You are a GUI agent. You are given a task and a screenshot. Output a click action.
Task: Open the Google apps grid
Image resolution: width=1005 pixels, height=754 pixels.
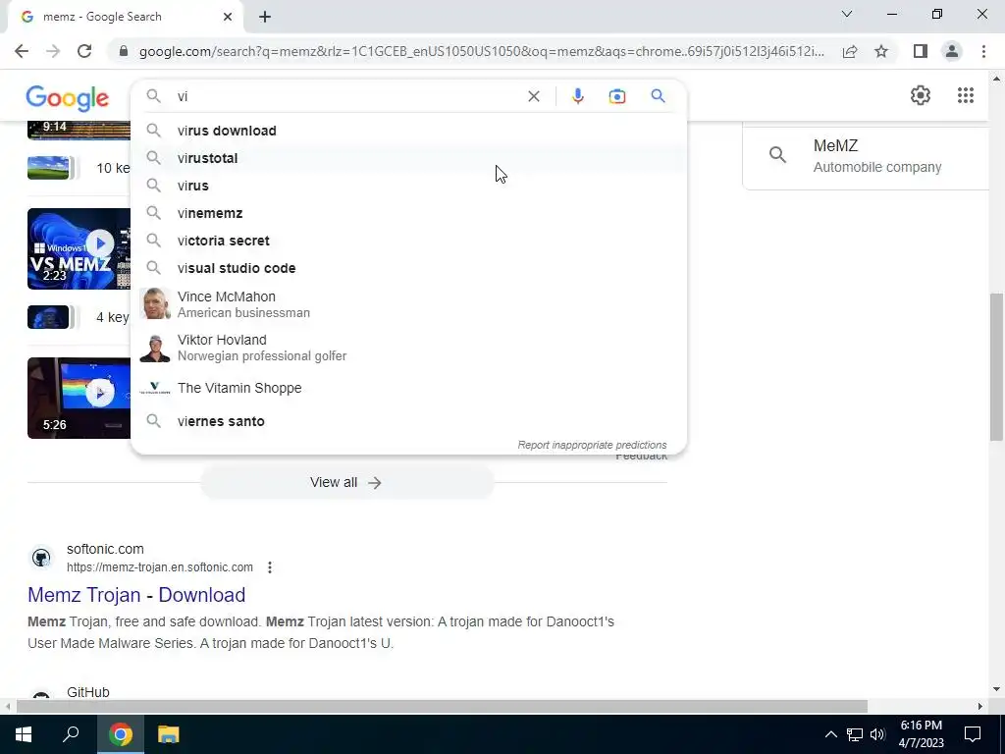[966, 95]
